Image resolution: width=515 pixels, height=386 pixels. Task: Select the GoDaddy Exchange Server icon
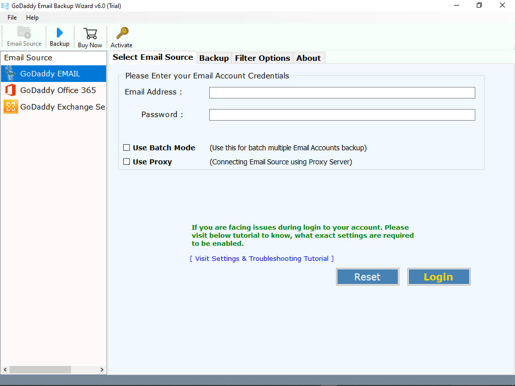(11, 107)
